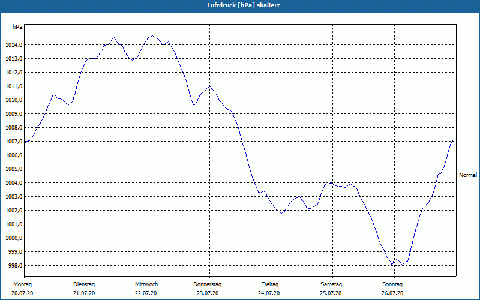Click the Dienstag day label
Image resolution: width=480 pixels, height=300 pixels.
84,284
